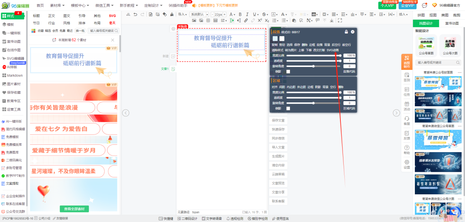Apply superscript formatting
Screen dimensions: 465x222
(x=260, y=20)
